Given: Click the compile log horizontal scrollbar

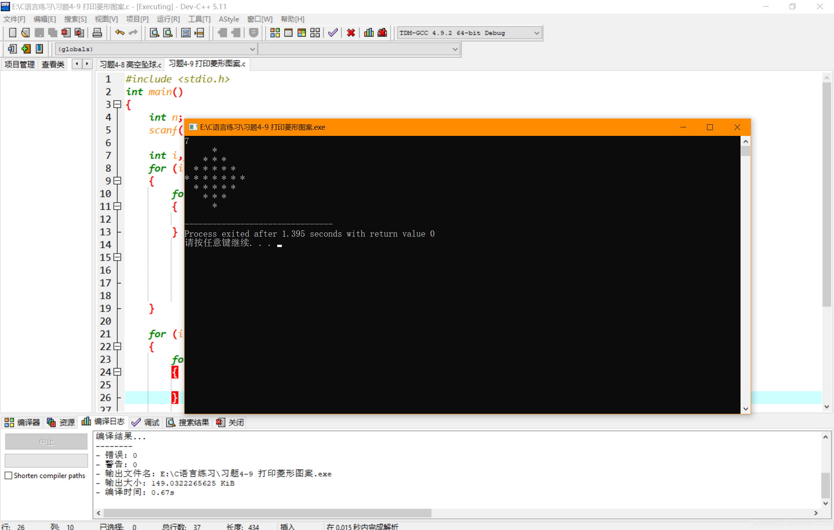Looking at the screenshot, I should pos(267,513).
